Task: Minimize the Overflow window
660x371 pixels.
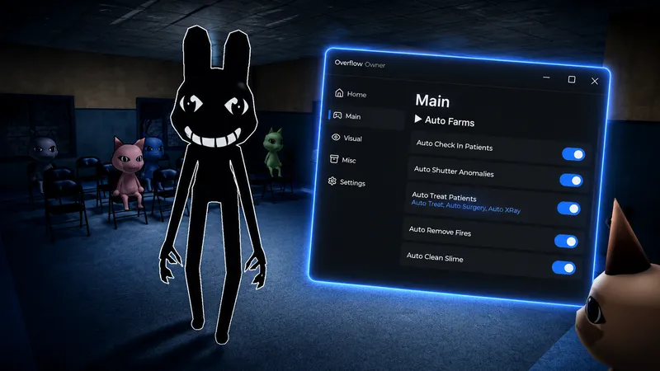Action: [546, 77]
